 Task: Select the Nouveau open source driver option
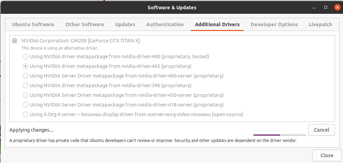point(26,114)
